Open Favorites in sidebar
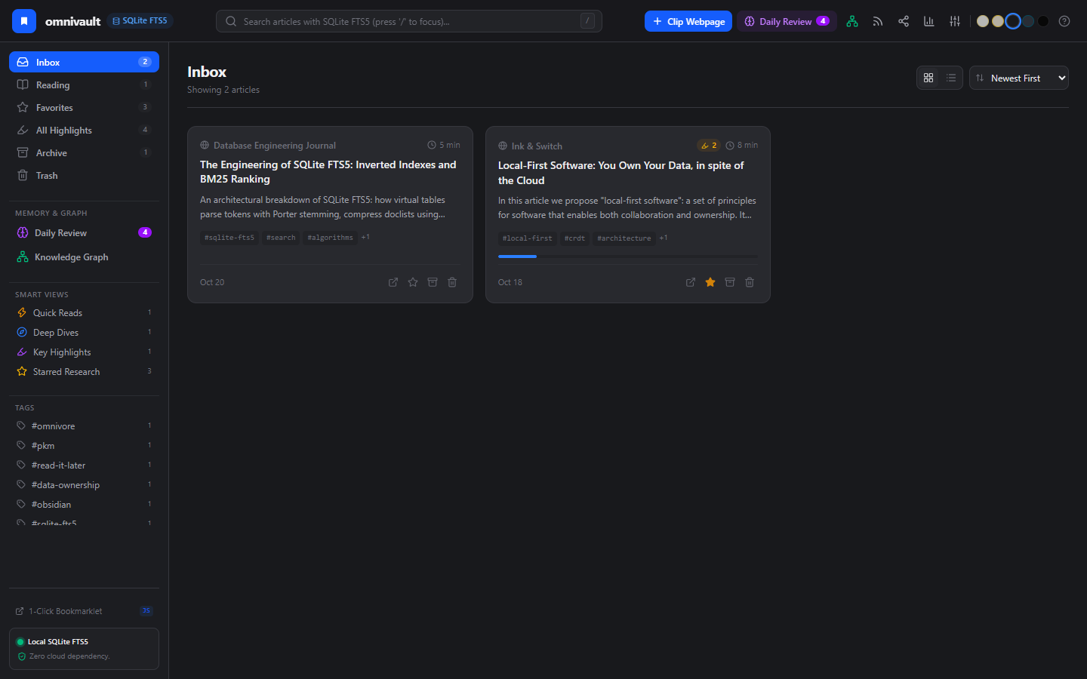 click(x=84, y=107)
